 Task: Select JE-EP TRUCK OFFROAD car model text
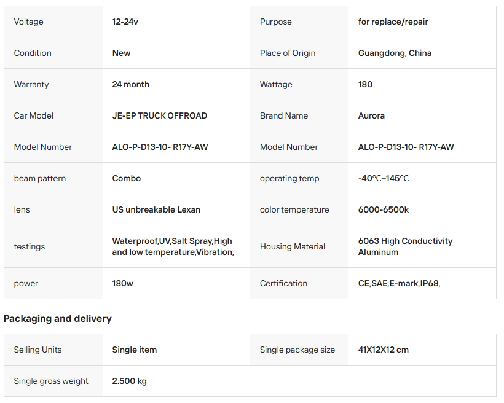click(x=159, y=115)
